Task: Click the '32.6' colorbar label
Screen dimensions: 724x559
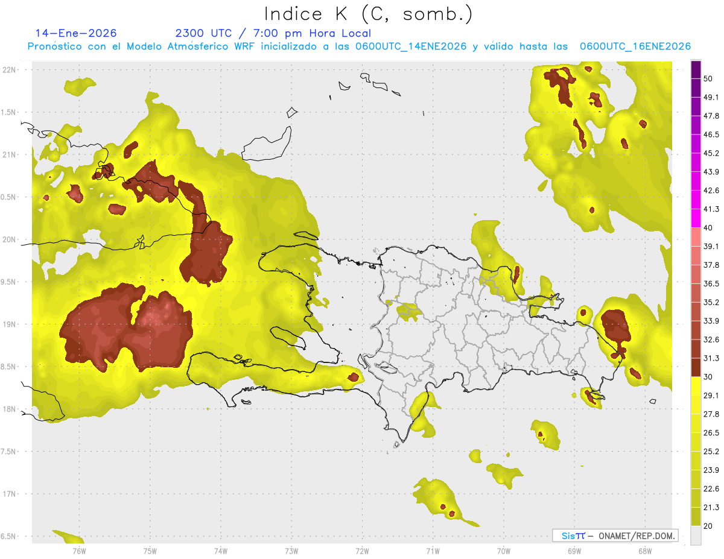Action: 711,340
